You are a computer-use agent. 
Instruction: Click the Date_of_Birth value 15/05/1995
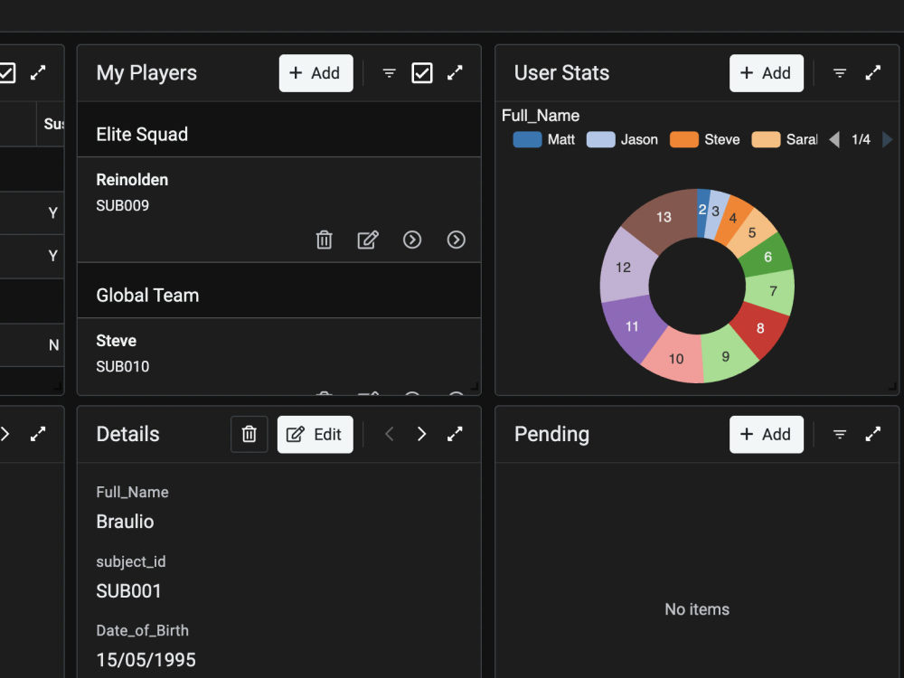146,660
